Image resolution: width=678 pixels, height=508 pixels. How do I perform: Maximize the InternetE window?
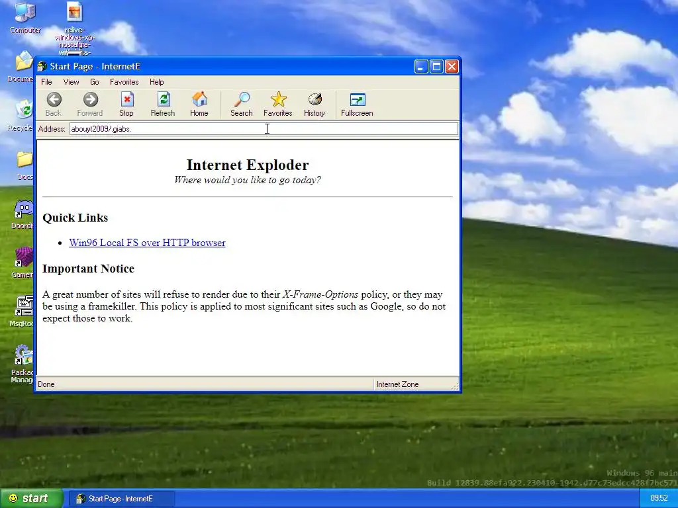(x=436, y=67)
